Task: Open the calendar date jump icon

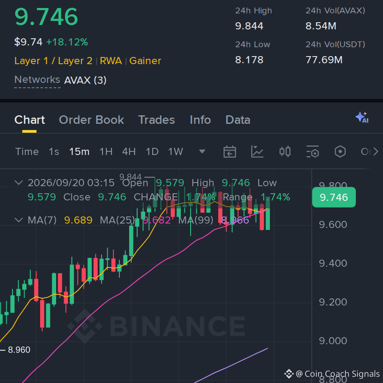Action: click(229, 152)
